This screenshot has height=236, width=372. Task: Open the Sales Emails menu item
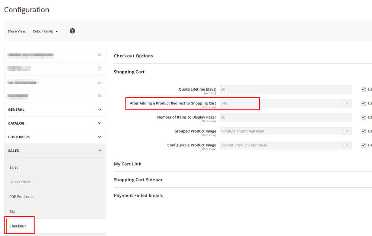[x=20, y=182]
